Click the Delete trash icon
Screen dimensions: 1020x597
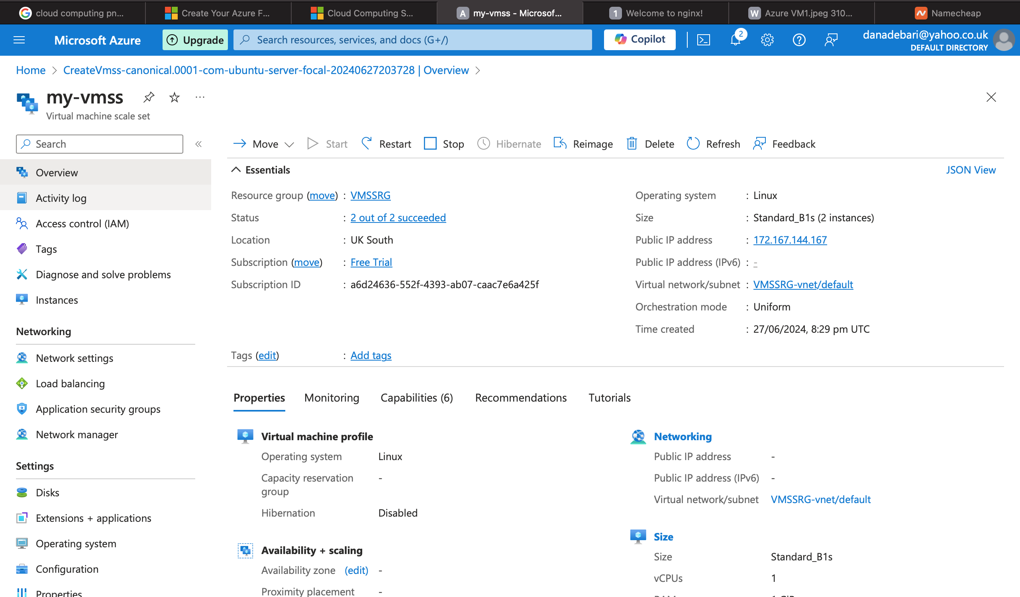tap(632, 144)
